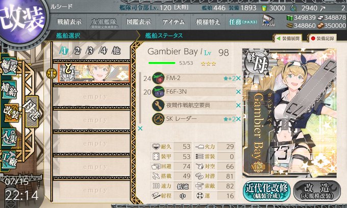
Task: Click the 改造 remodel button
Action: click(317, 191)
